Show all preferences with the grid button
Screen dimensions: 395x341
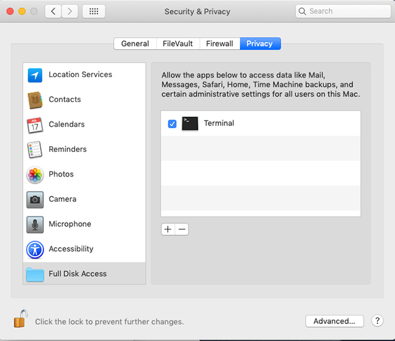[94, 12]
